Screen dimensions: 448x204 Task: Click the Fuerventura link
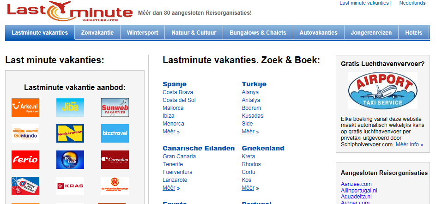pos(177,172)
